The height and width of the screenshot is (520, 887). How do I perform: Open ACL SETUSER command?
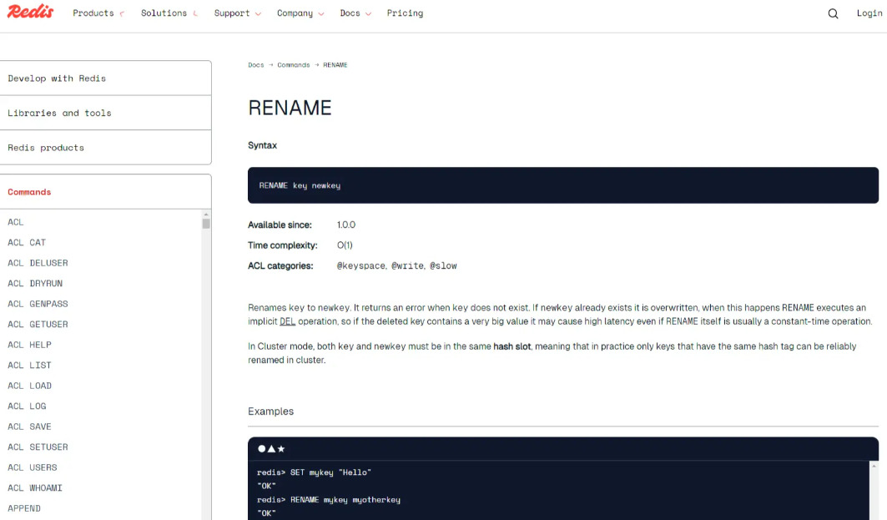click(38, 447)
